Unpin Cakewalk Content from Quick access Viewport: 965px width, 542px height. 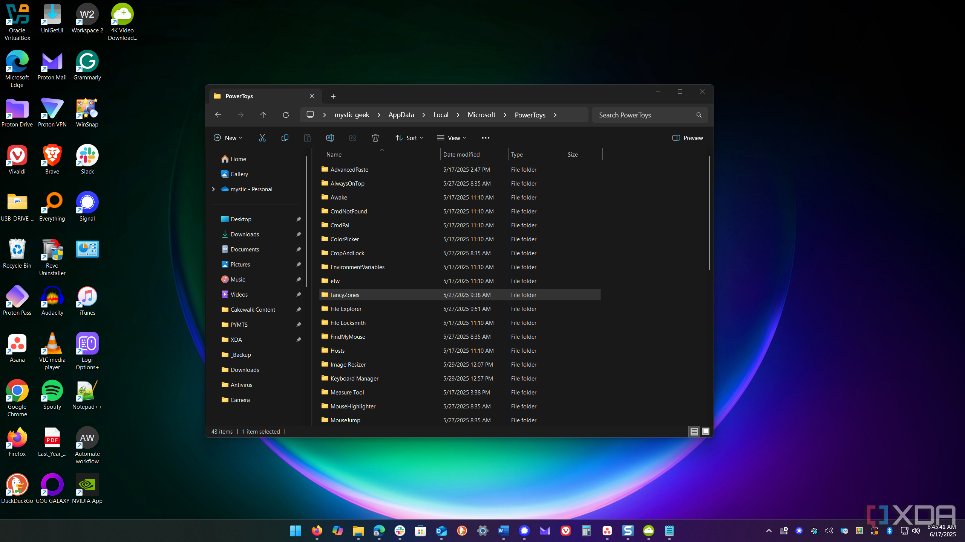click(x=299, y=309)
